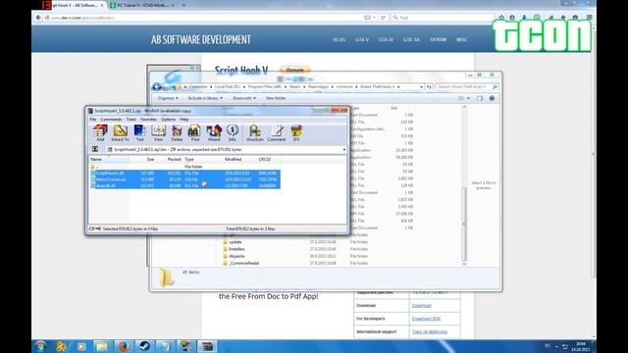628x353 pixels.
Task: Click the MISC link in site navigation
Action: [x=462, y=39]
